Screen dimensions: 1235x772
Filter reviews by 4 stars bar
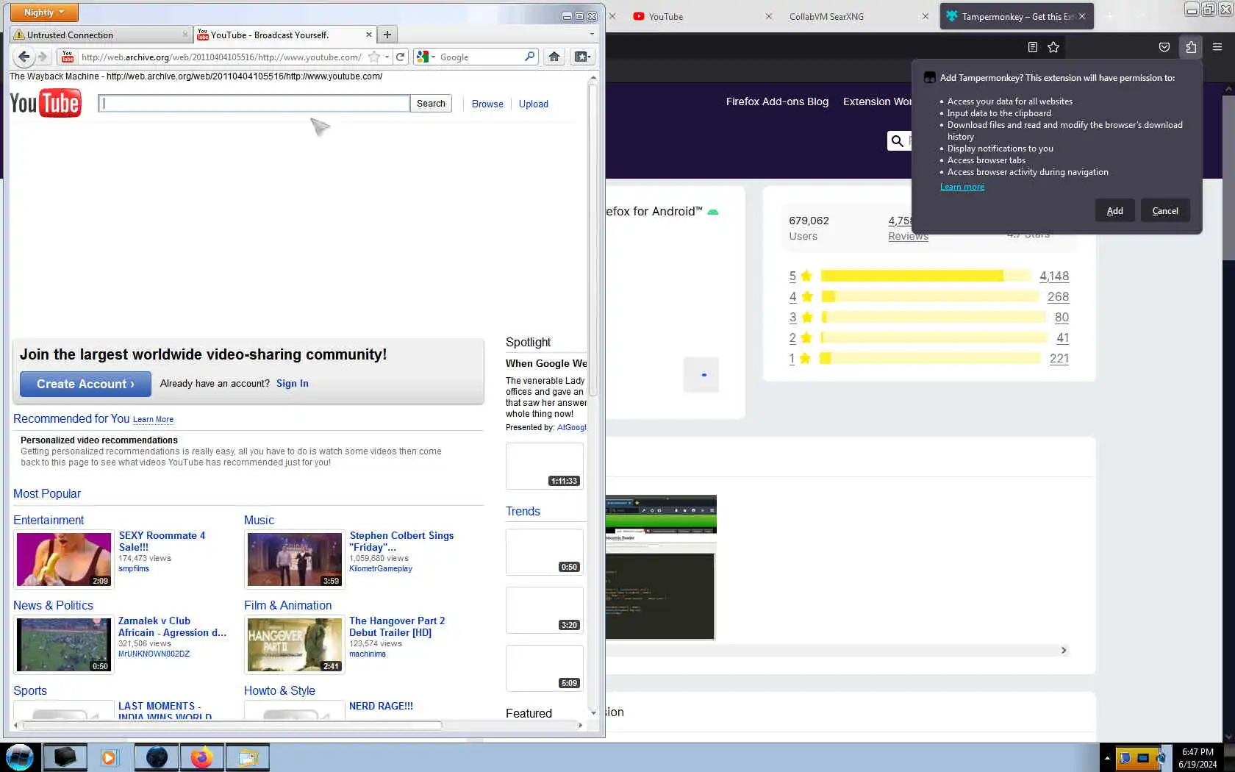[929, 296]
